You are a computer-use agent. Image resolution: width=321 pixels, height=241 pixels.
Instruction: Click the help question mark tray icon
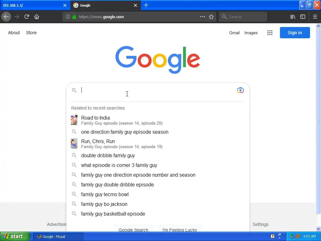click(272, 236)
